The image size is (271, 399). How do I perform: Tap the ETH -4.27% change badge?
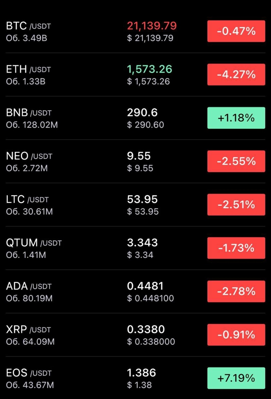[236, 75]
